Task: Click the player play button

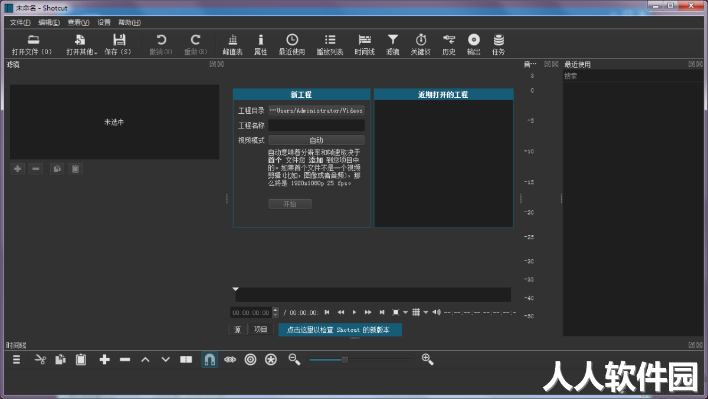Action: (354, 312)
